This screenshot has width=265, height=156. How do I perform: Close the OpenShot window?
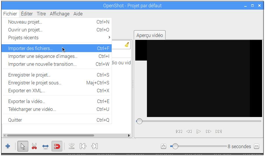(x=259, y=6)
